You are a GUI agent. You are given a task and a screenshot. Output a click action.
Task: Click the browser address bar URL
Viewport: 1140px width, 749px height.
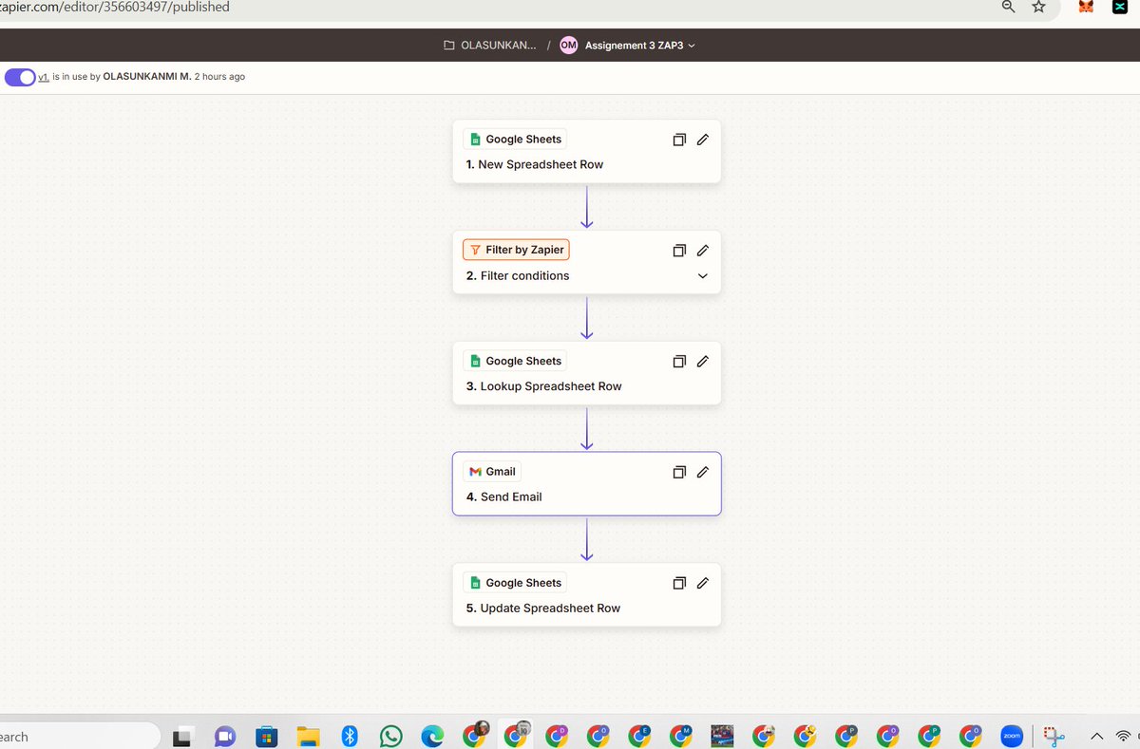pos(115,7)
